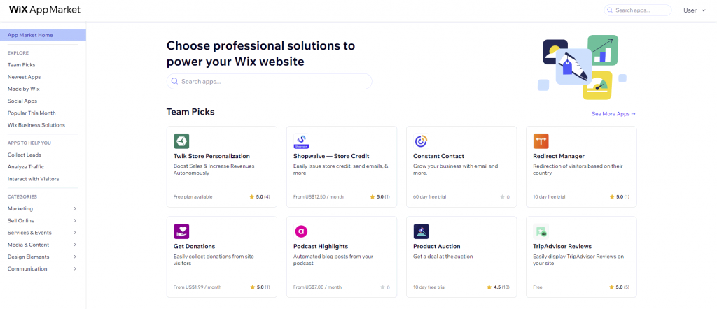Open the User account dropdown

coord(694,10)
